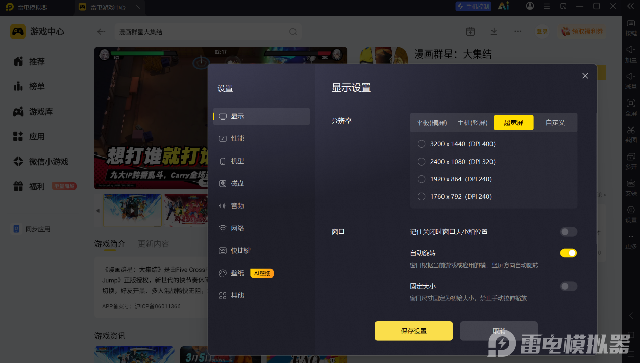Click the search magnifier icon

293,32
